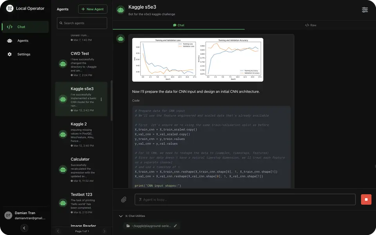
Task: Open the three-dot menu on Kaggle s5e3
Action: (x=101, y=99)
